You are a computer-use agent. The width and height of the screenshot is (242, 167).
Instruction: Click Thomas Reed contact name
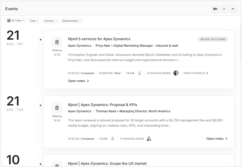pyautogui.click(x=106, y=111)
